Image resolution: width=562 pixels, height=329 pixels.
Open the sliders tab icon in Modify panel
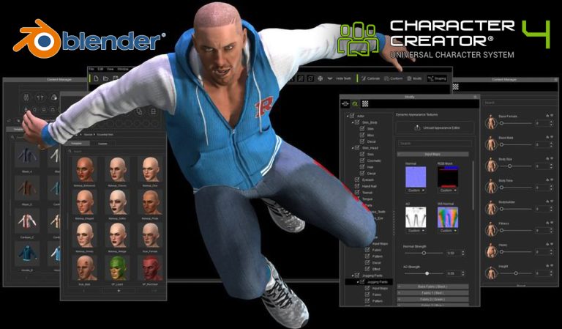pos(345,104)
